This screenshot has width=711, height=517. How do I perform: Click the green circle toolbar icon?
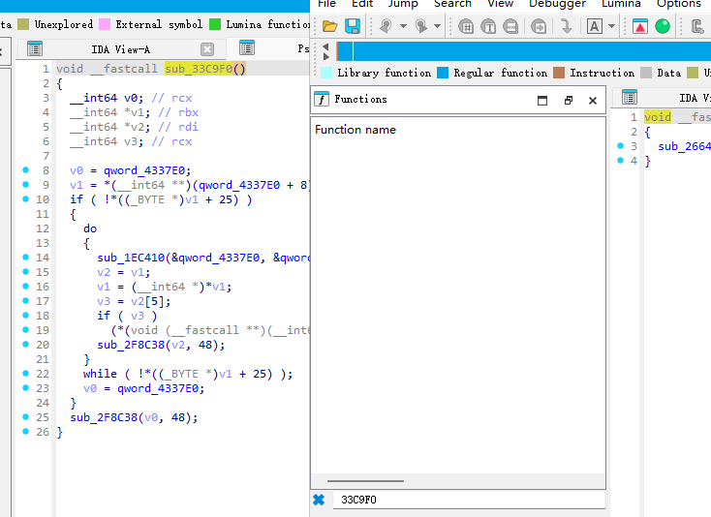(x=663, y=26)
